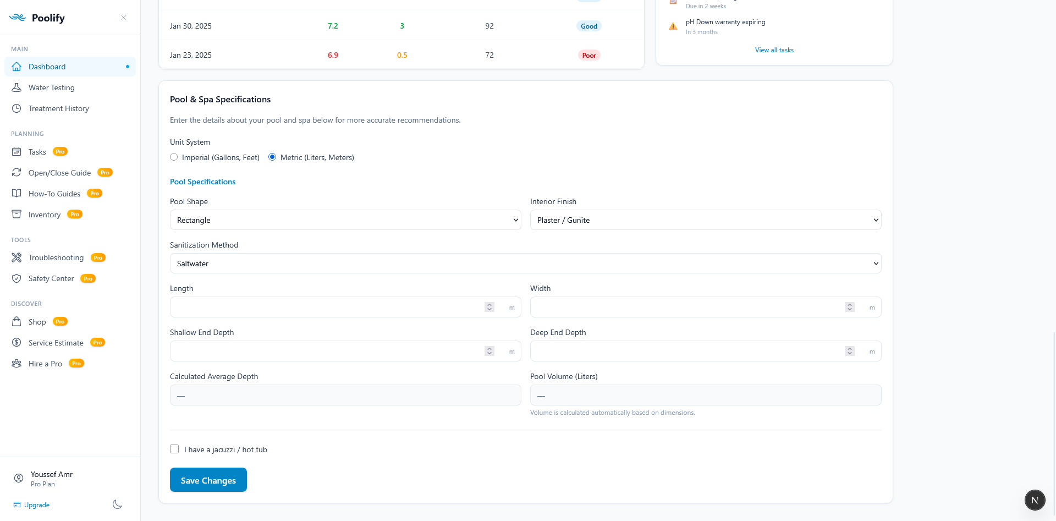Open the Dashboard menu item
1056x521 pixels.
pyautogui.click(x=70, y=67)
